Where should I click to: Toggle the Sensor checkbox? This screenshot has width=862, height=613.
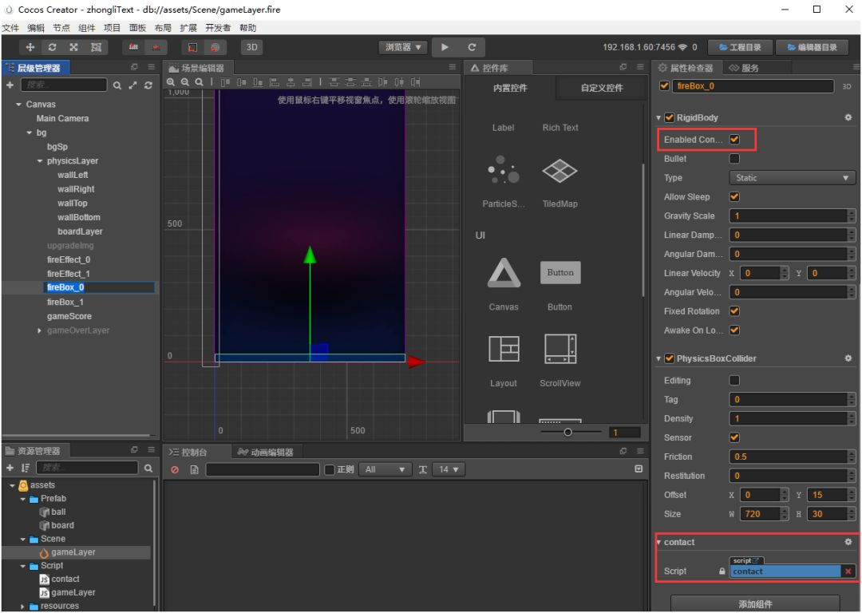734,437
